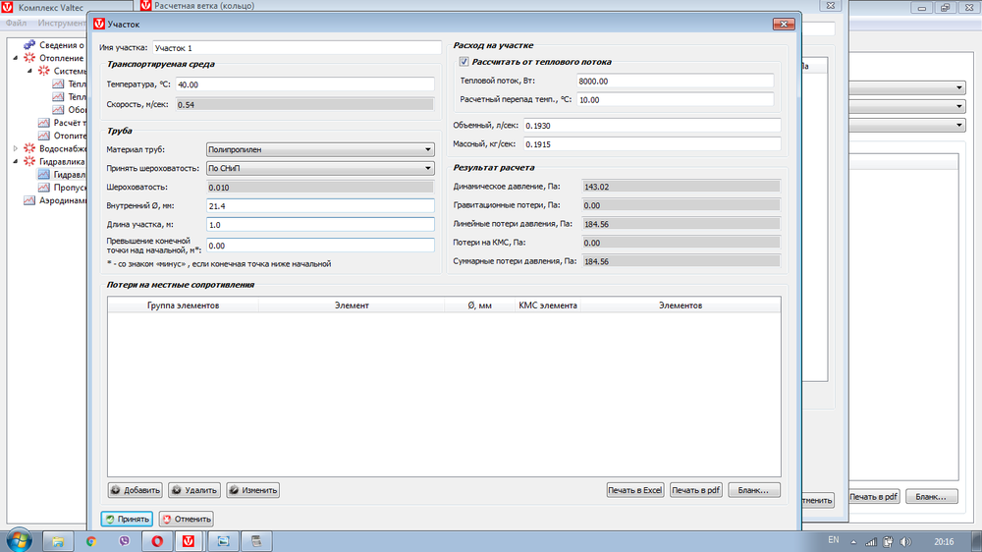
Task: Select the Valtec app taskbar icon
Action: tap(189, 541)
